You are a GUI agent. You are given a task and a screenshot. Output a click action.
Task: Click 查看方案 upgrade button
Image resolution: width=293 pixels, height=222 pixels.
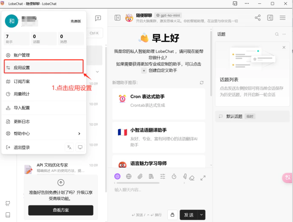coord(61,210)
